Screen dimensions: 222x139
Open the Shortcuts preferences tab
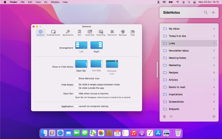(x=112, y=33)
